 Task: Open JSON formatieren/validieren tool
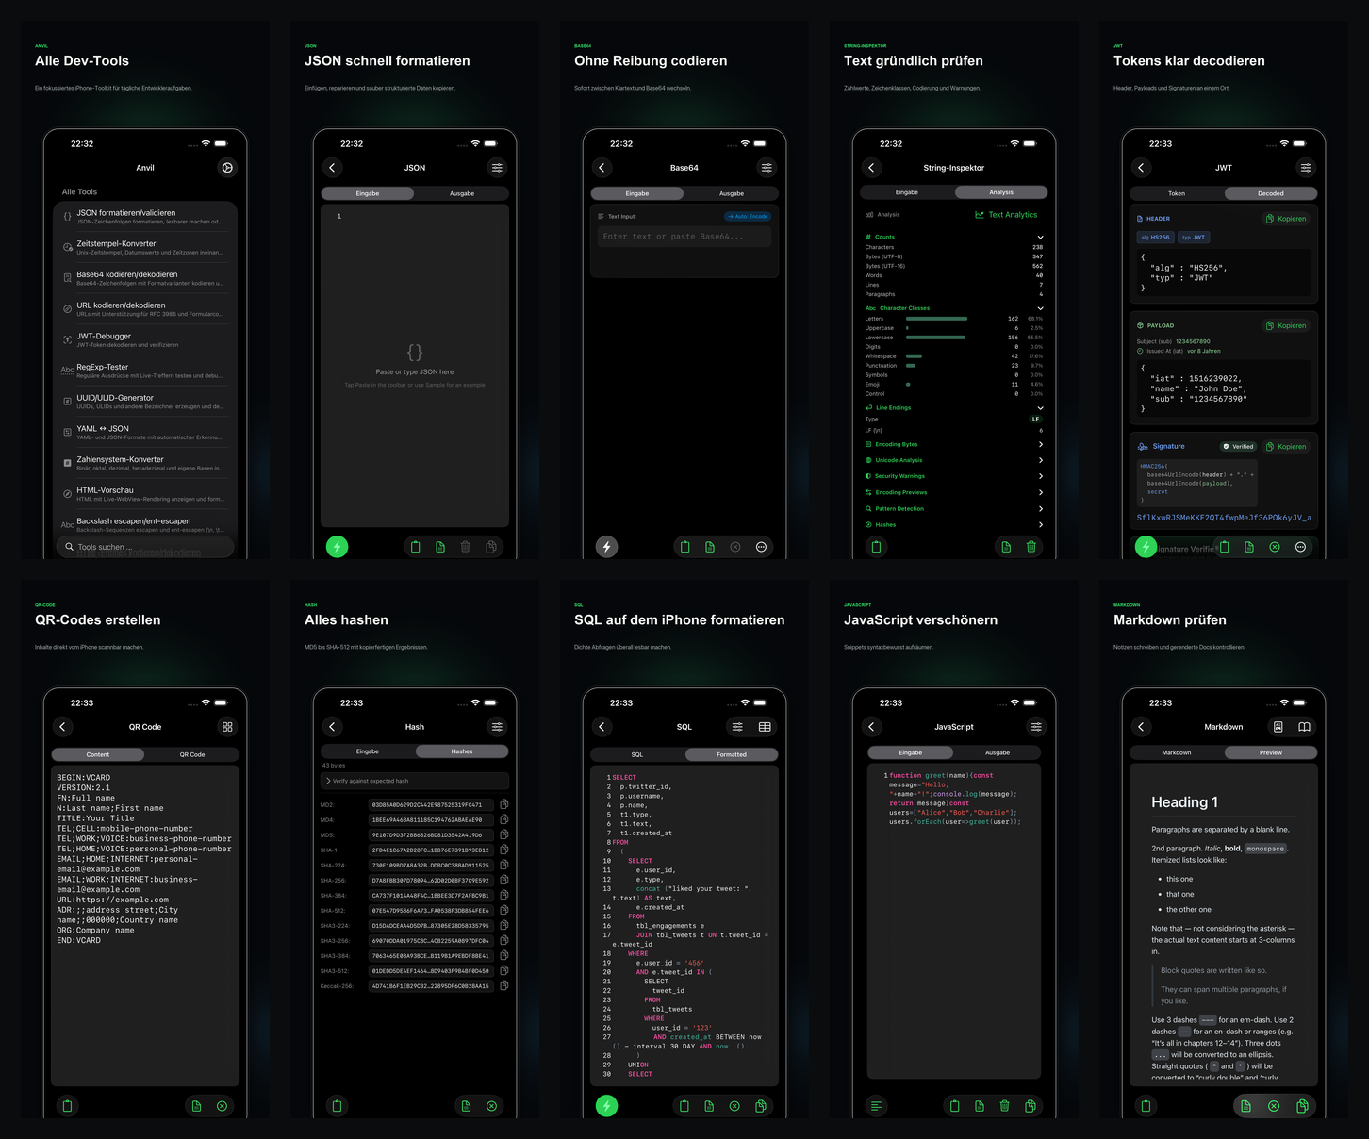[x=145, y=217]
